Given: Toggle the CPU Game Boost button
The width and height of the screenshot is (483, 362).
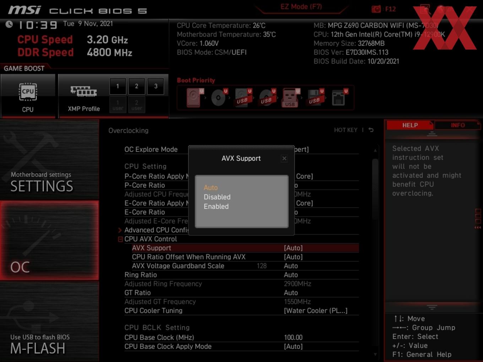Looking at the screenshot, I should coord(28,96).
